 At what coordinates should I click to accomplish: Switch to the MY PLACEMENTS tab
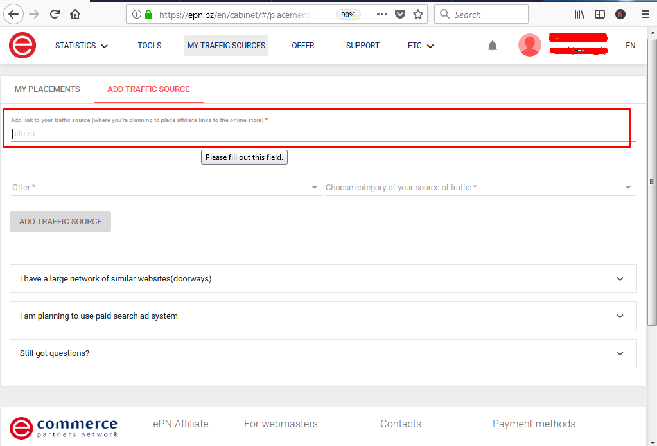coord(47,89)
